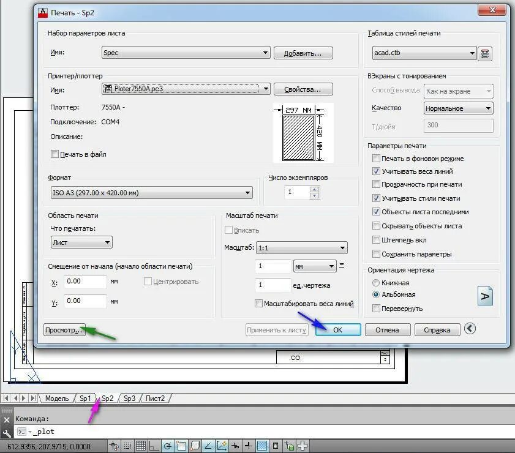Toggle Dynamic Input status bar icon
Viewport: 515px width, 453px height.
point(235,446)
